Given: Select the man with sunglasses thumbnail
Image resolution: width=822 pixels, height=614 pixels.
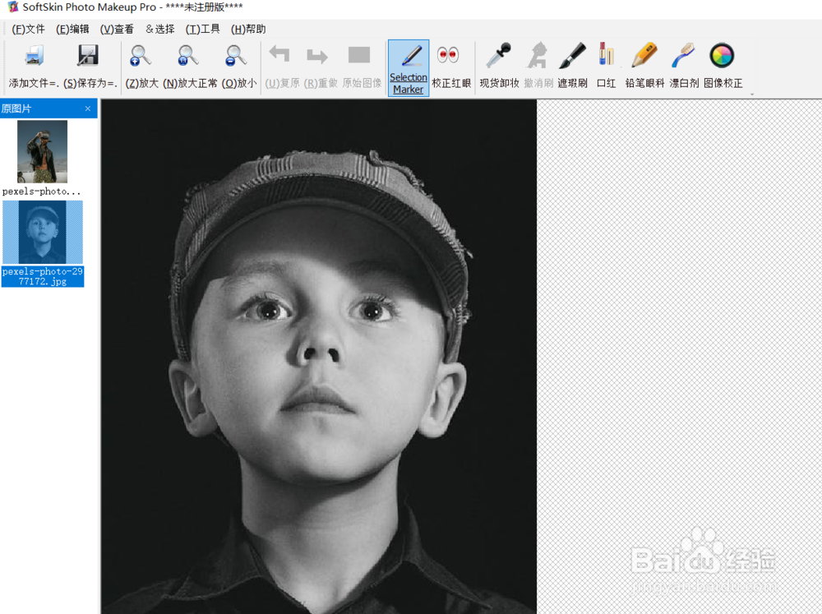Looking at the screenshot, I should coord(43,151).
